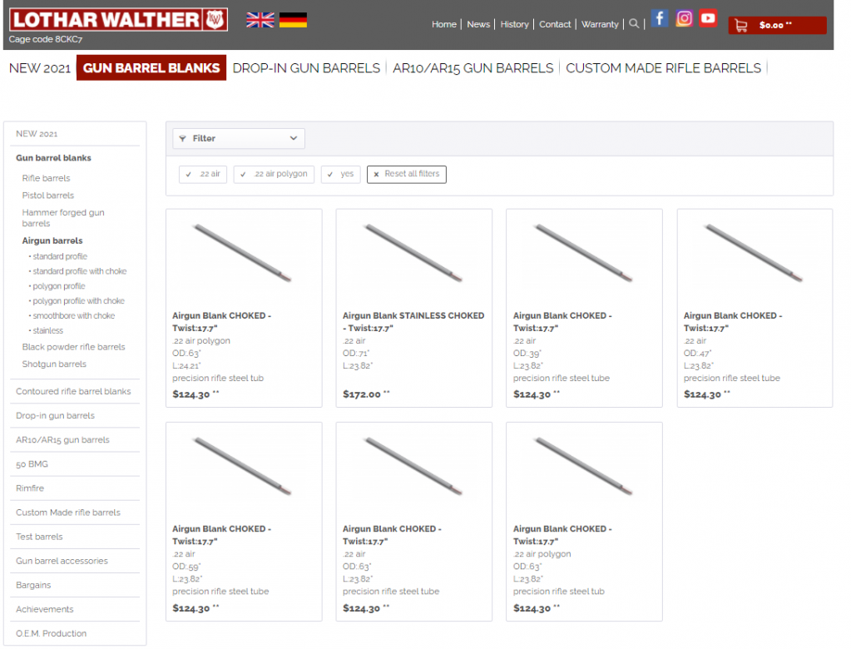Viewport: 851px width, 649px height.
Task: Open O.E.M. Production sidebar link
Action: [51, 634]
